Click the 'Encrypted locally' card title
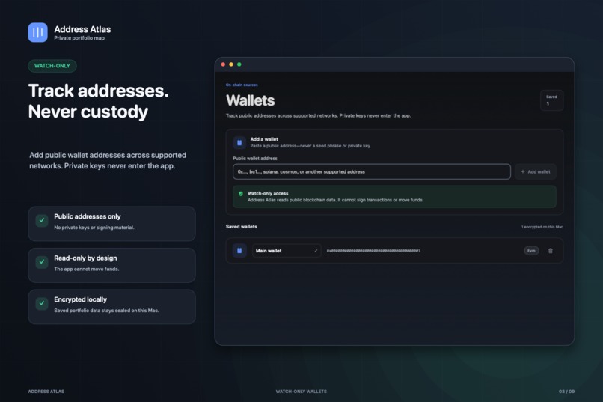Screen dimensions: 603x402 click(80, 299)
